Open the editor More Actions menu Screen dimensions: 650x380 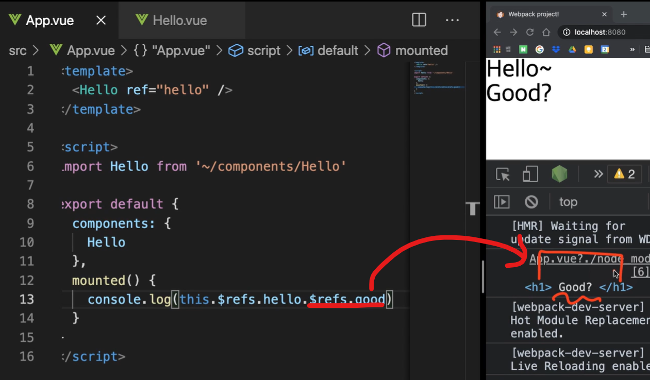pyautogui.click(x=452, y=20)
